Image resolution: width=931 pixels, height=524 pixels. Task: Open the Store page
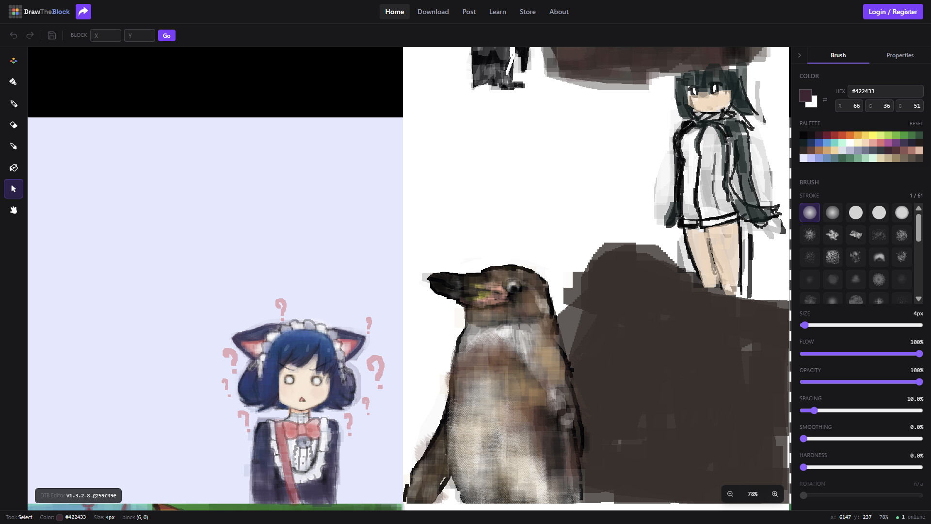tap(528, 12)
